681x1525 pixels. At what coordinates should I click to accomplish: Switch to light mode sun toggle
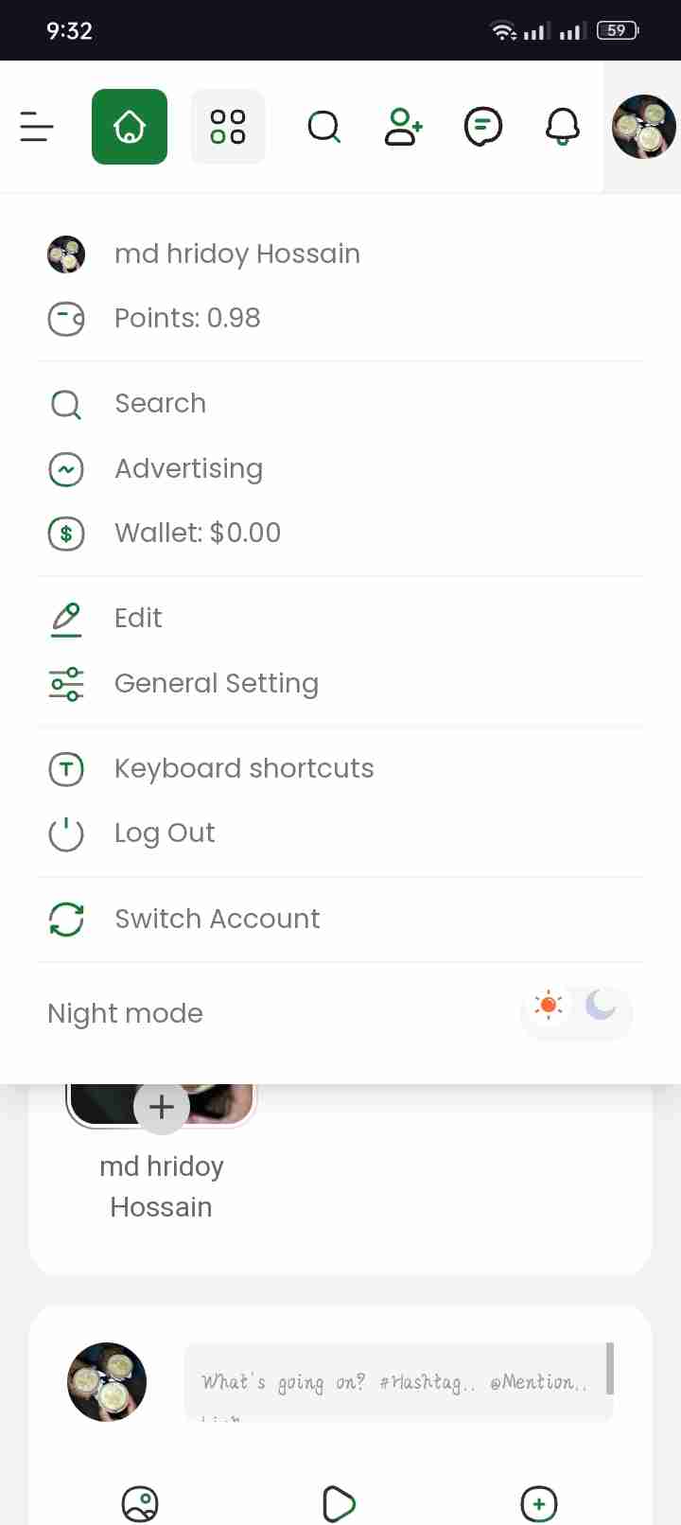click(549, 1005)
